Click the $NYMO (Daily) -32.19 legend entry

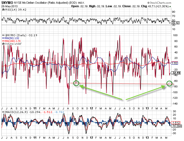(21, 35)
